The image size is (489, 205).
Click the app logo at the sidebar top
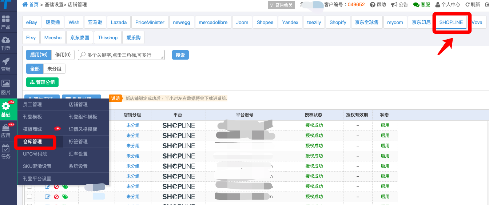[x=6, y=5]
